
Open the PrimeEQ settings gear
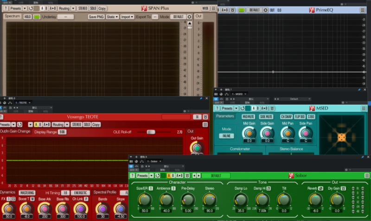point(265,10)
